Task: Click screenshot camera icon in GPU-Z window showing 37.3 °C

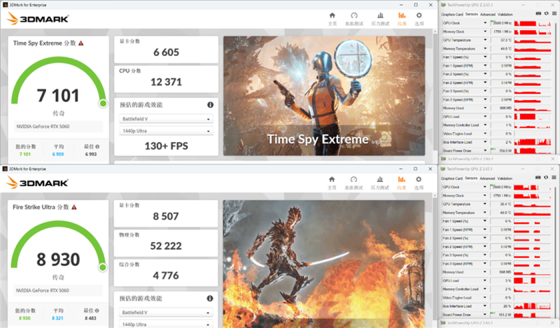Action: tap(538, 13)
